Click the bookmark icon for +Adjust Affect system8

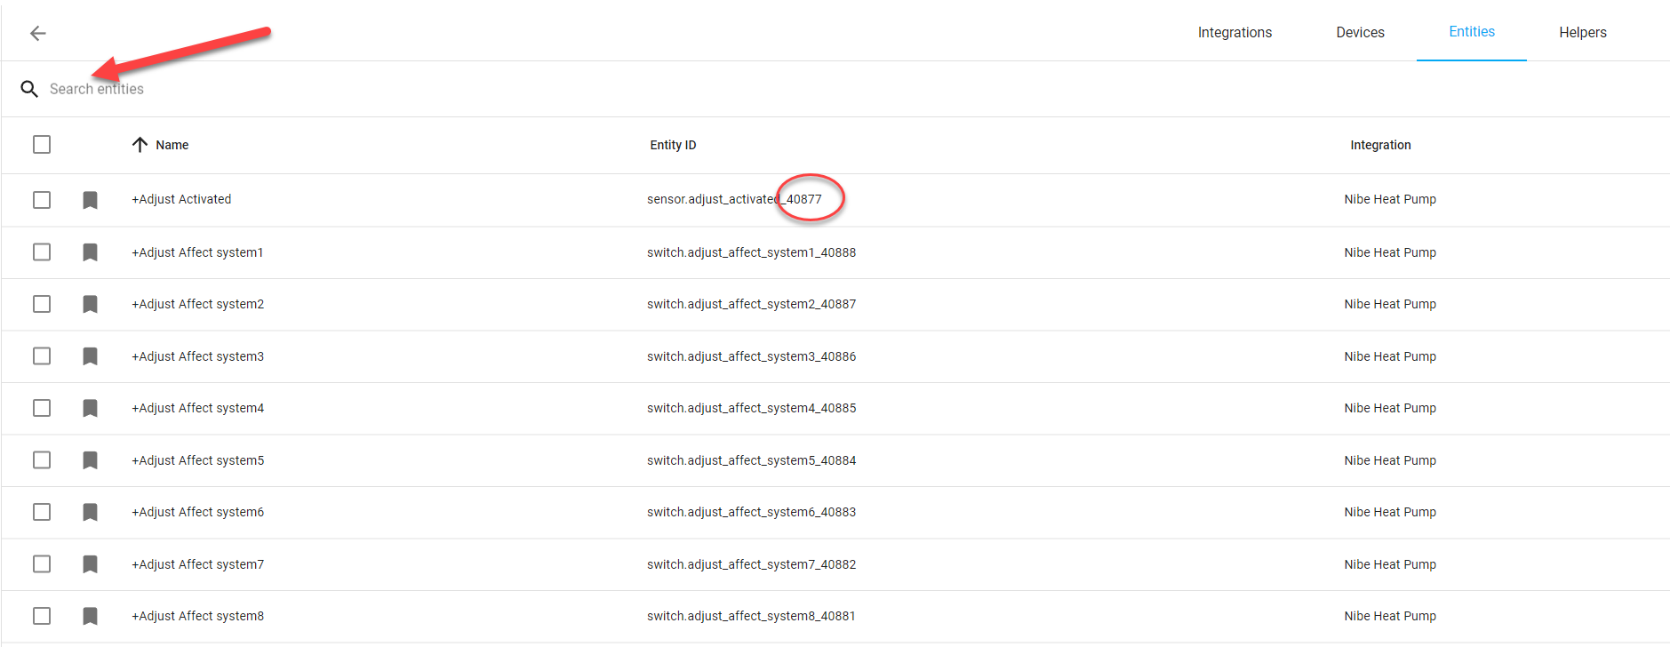coord(90,616)
